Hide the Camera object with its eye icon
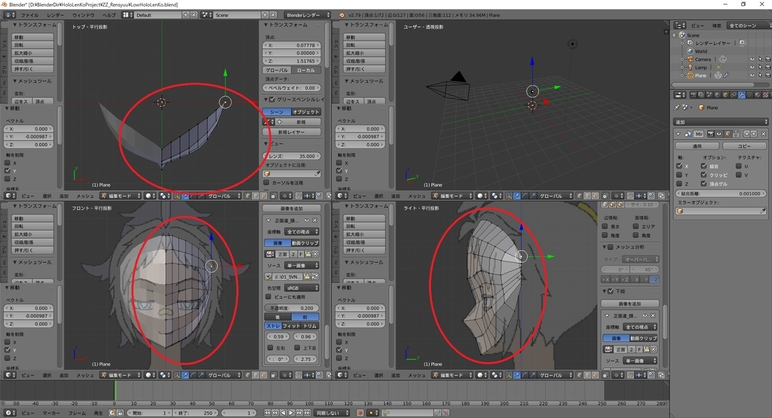The height and width of the screenshot is (418, 772). (x=752, y=59)
